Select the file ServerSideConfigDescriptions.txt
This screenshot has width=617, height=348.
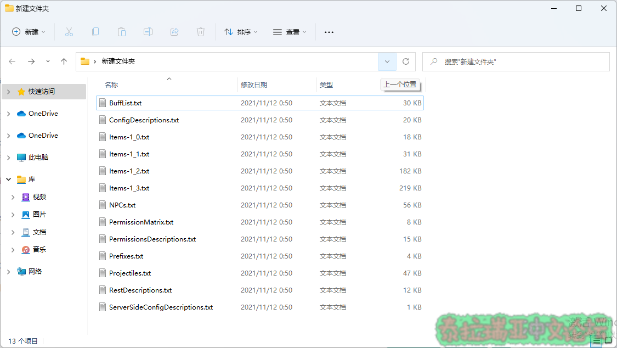pyautogui.click(x=161, y=307)
